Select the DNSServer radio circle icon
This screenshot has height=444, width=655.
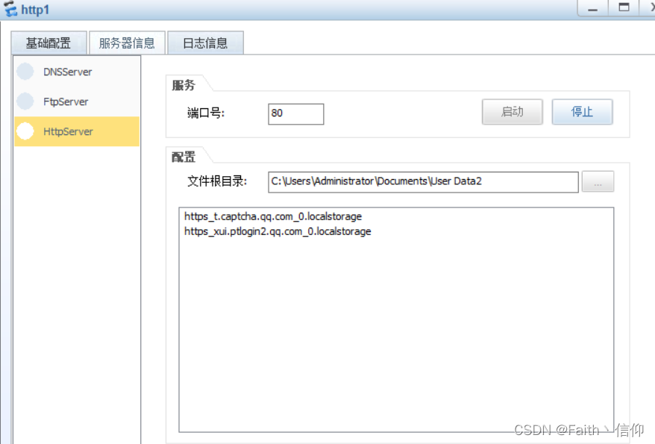tap(25, 72)
